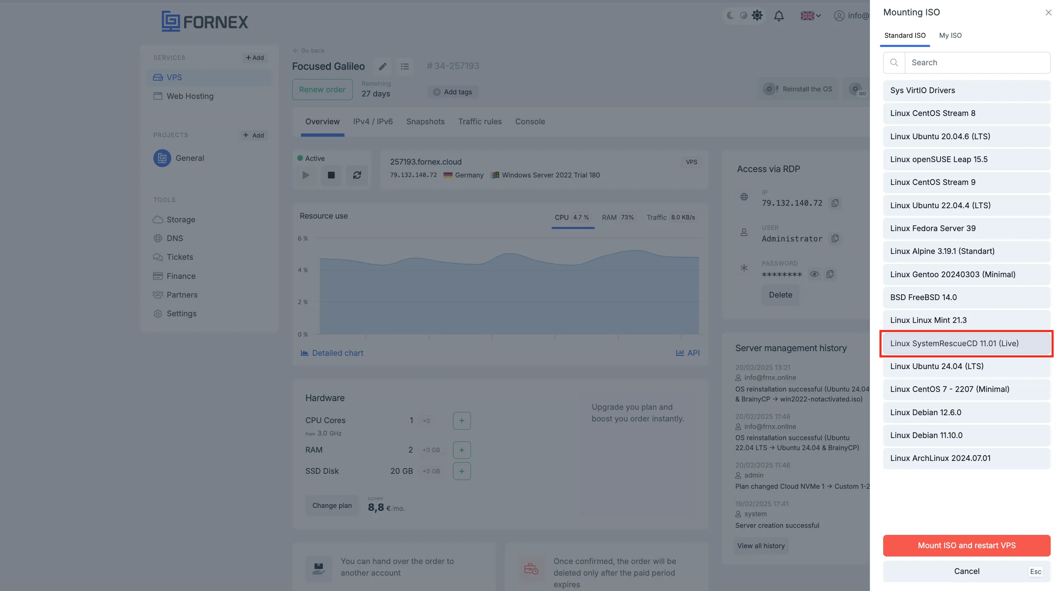1064x591 pixels.
Task: Select Linux Ubuntu 20.04.6 (LTS) ISO
Action: pos(967,136)
